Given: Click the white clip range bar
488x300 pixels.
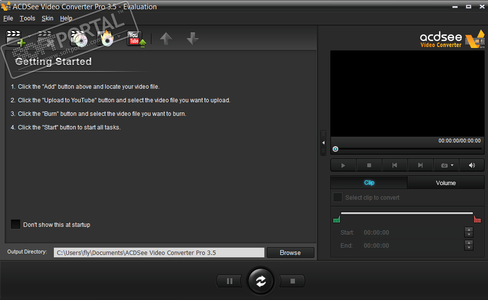Looking at the screenshot, I should (407, 213).
